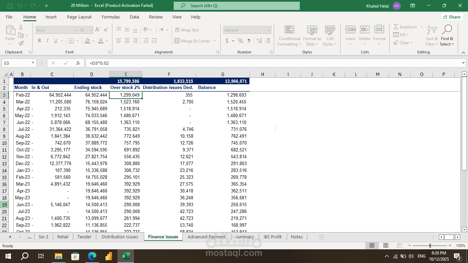Click the Increase Indent icon
468x263 pixels.
(x=154, y=41)
